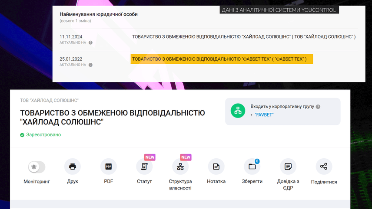Click the ТОВ "ХАЙЛОАД СОЛЮШНС" breadcrumb text
The height and width of the screenshot is (209, 372).
(x=49, y=101)
